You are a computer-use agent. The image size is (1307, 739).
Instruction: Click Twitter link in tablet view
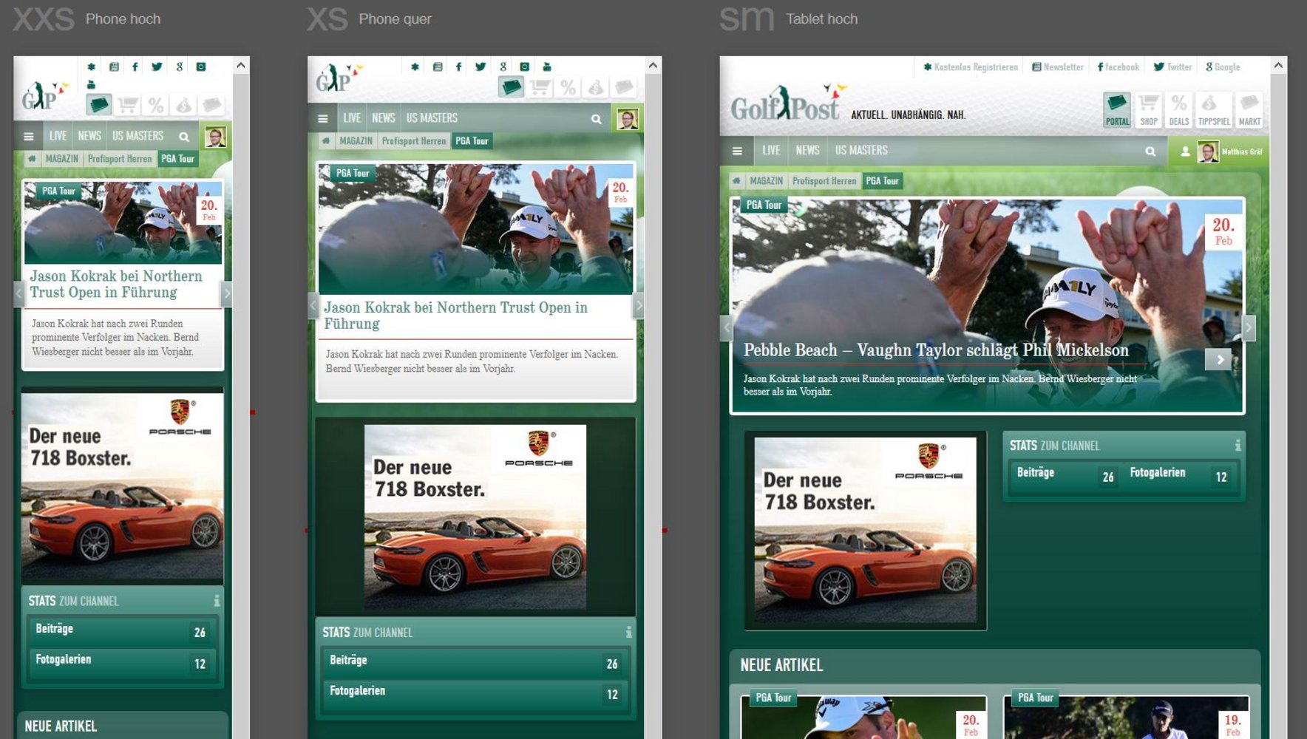(x=1172, y=67)
